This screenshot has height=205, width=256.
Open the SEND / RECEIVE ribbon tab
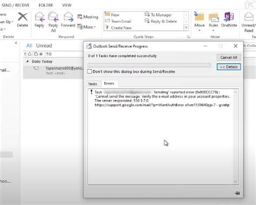click(15, 5)
